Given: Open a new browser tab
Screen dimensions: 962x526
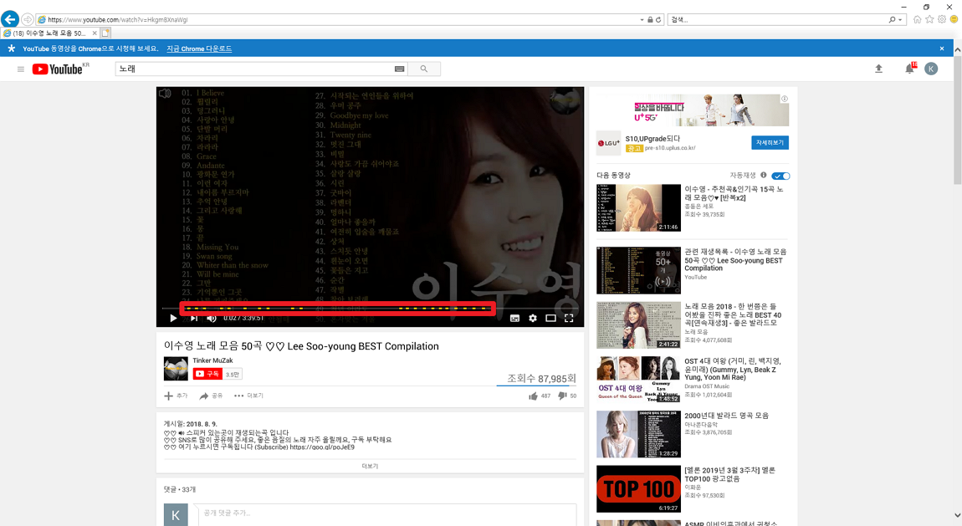Looking at the screenshot, I should point(105,33).
